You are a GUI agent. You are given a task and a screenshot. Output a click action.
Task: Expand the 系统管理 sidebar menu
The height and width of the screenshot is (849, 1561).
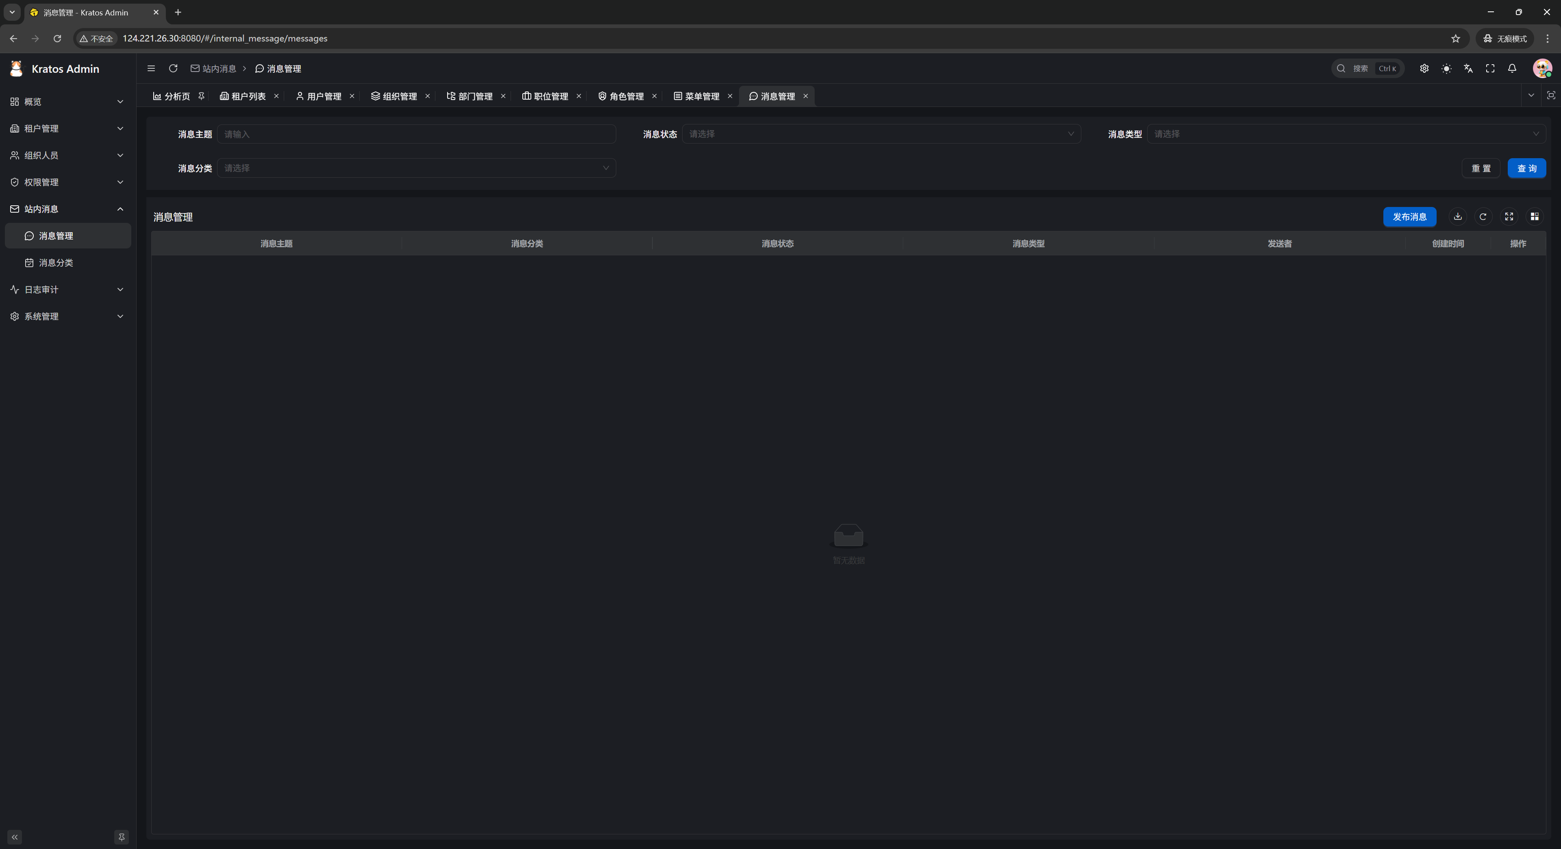67,316
